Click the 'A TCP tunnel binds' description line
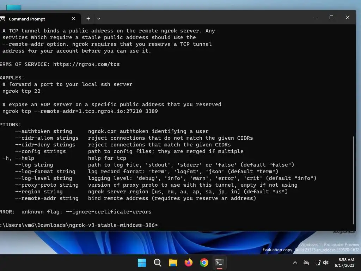The height and width of the screenshot is (271, 361). [109, 31]
